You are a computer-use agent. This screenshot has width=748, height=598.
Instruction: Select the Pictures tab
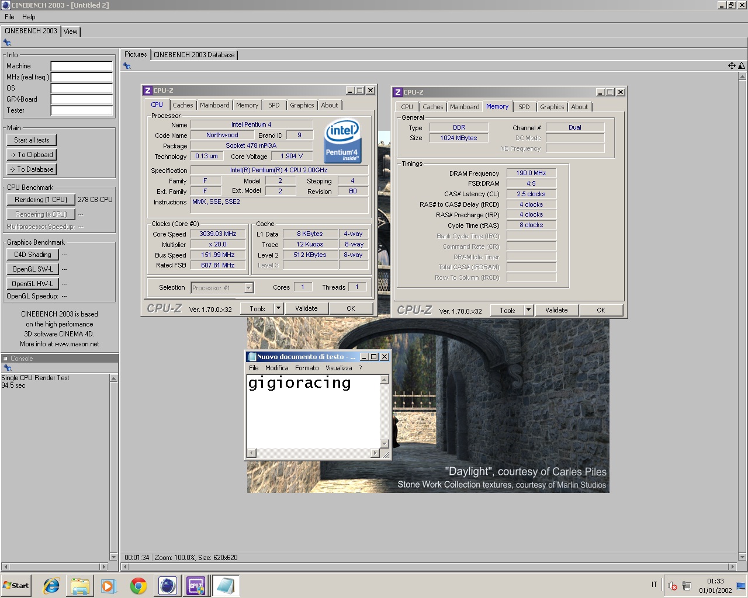coord(136,54)
